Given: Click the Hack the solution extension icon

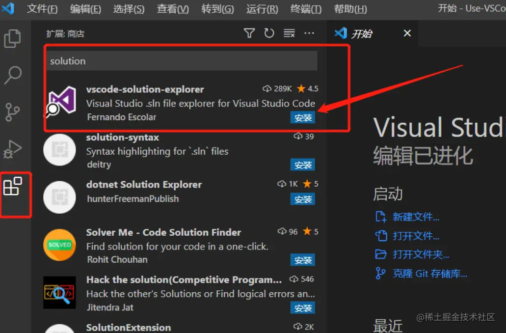Looking at the screenshot, I should point(60,293).
